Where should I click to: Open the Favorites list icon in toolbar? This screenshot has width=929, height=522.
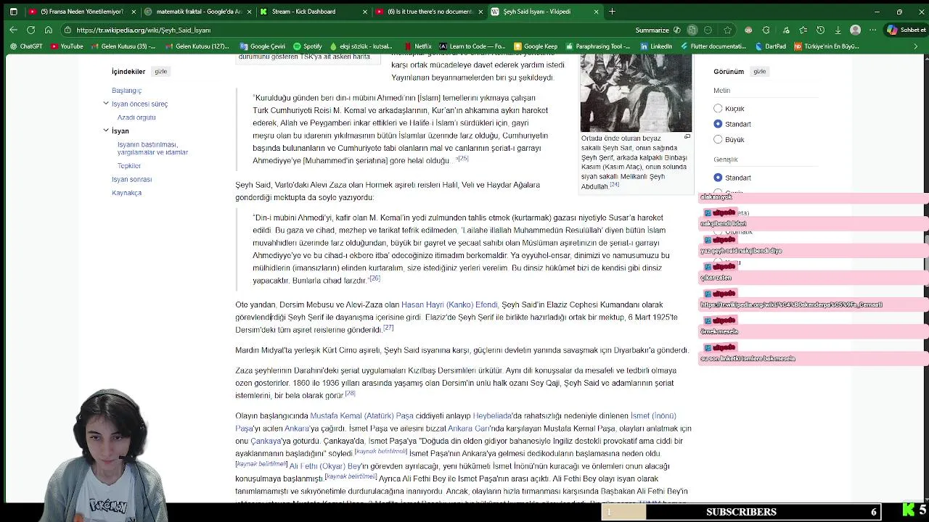pos(803,30)
